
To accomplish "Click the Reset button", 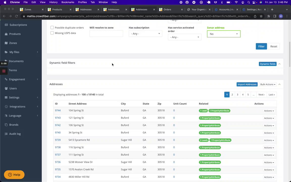I will [x=274, y=47].
